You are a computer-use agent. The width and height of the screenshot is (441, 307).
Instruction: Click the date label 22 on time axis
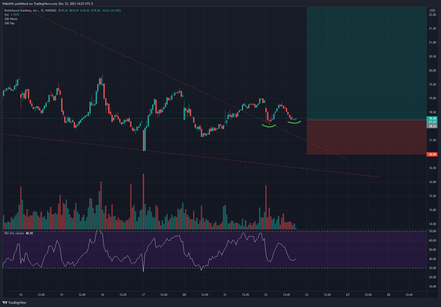pos(266,295)
